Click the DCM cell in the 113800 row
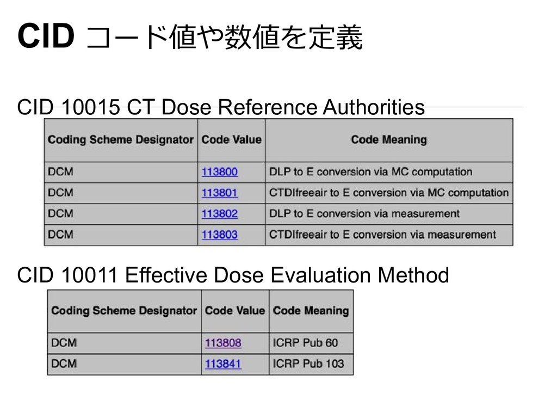557x418 pixels. tap(121, 173)
